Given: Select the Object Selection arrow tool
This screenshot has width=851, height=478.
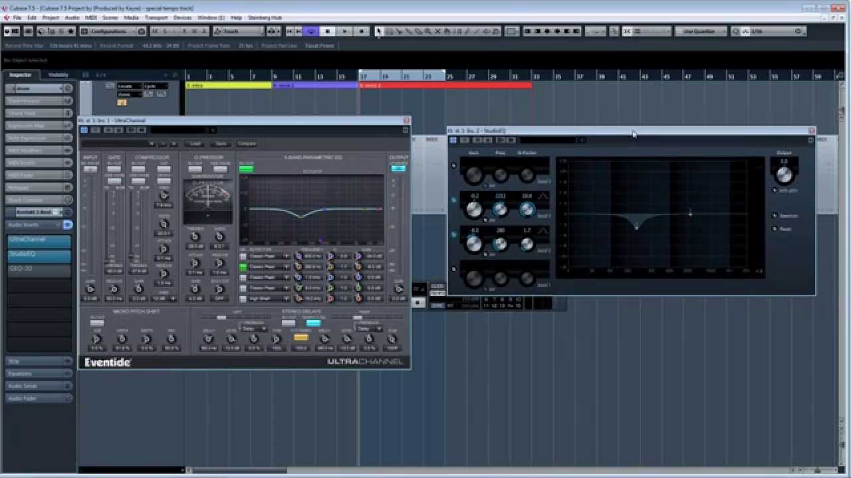Looking at the screenshot, I should point(379,31).
